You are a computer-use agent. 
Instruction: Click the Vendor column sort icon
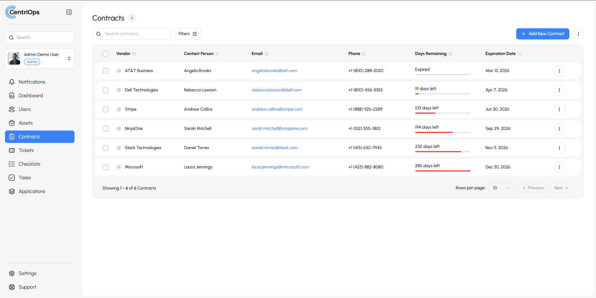point(134,54)
